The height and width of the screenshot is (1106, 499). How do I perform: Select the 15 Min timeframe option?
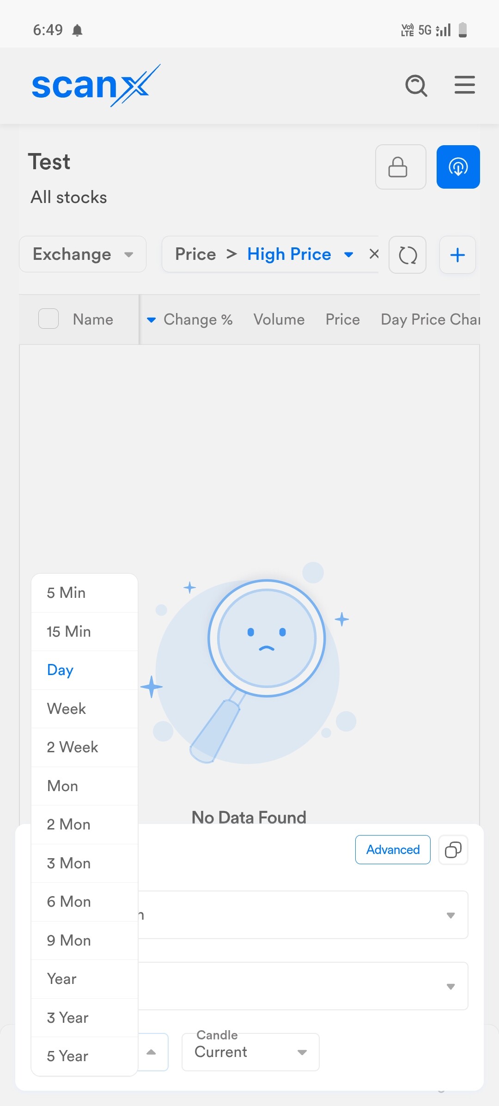(x=69, y=632)
